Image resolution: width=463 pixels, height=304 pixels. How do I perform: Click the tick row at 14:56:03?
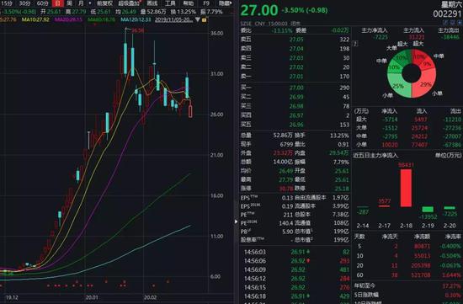coord(295,252)
